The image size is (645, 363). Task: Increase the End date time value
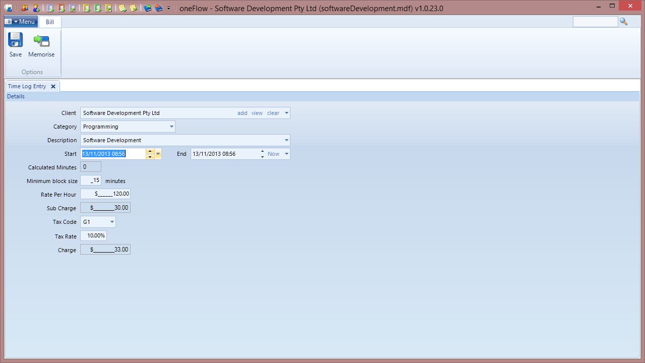click(x=262, y=151)
